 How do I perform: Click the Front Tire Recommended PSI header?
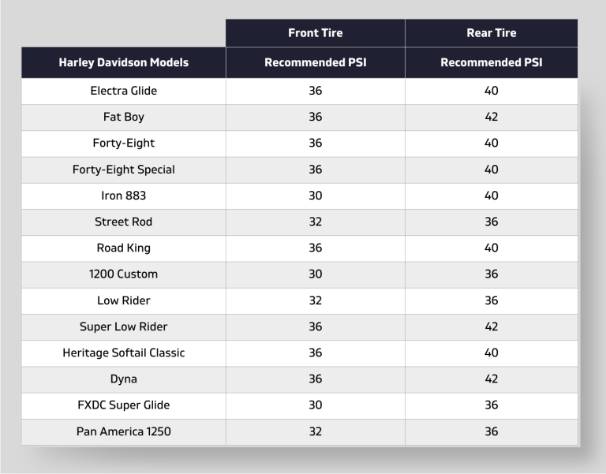(x=316, y=62)
